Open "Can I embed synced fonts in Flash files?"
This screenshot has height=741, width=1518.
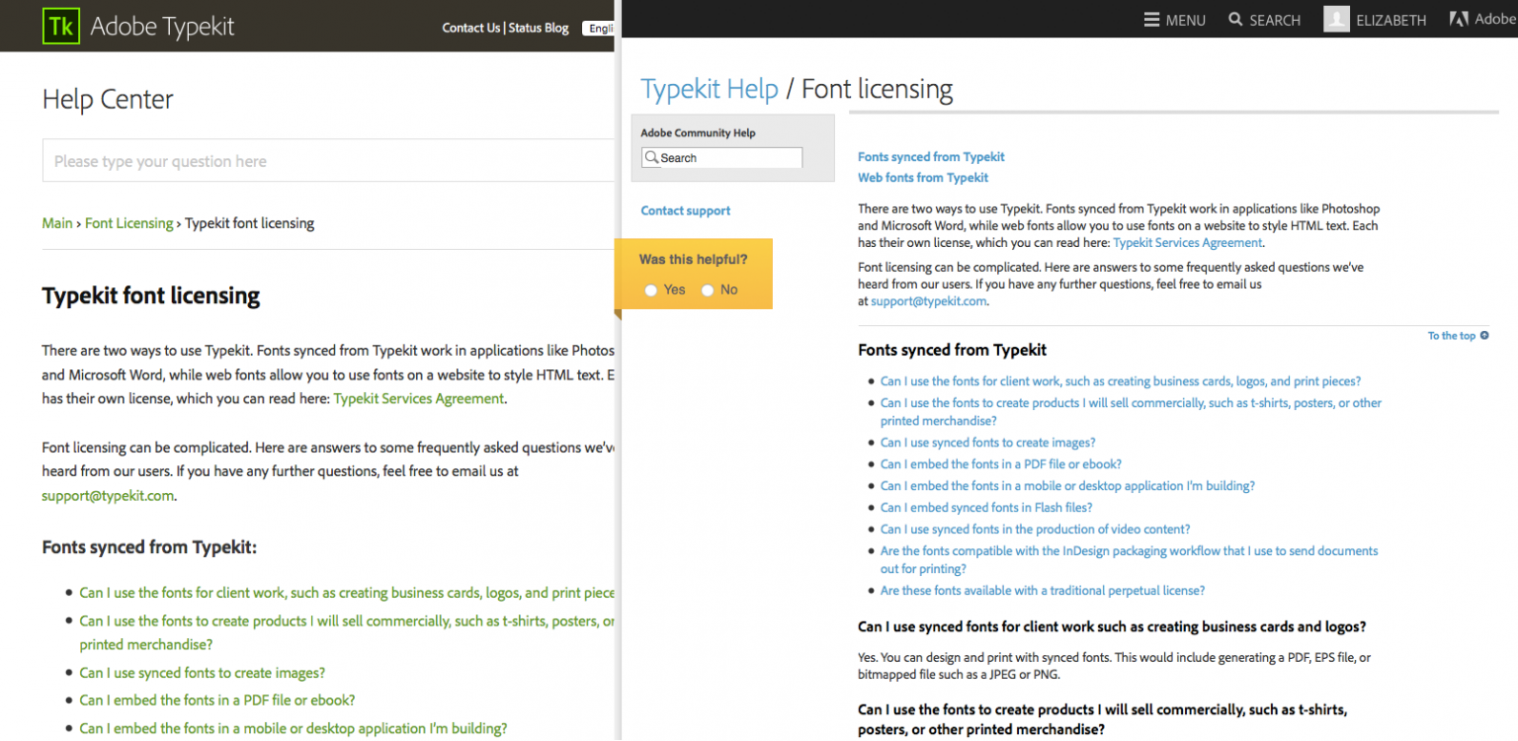tap(985, 507)
